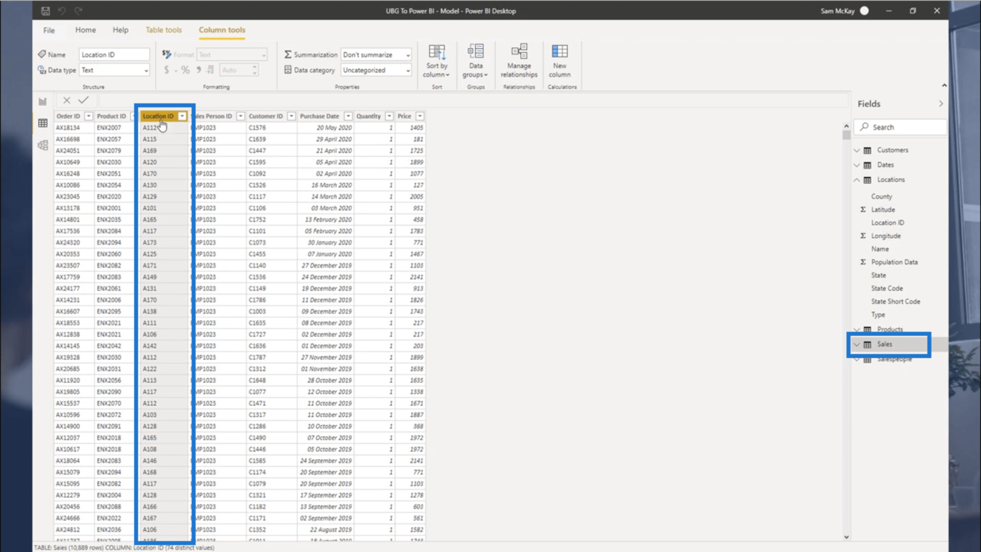Switch to Data view icon
981x552 pixels.
click(43, 123)
